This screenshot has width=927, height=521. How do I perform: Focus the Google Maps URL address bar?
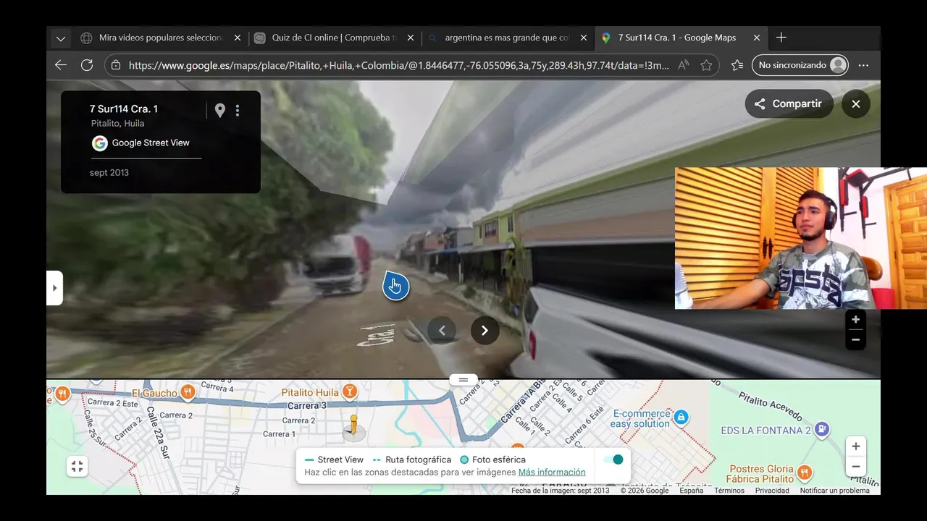(x=398, y=65)
